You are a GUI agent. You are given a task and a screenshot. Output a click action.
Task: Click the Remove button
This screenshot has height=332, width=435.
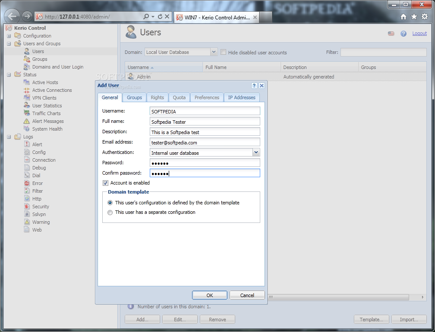click(217, 319)
